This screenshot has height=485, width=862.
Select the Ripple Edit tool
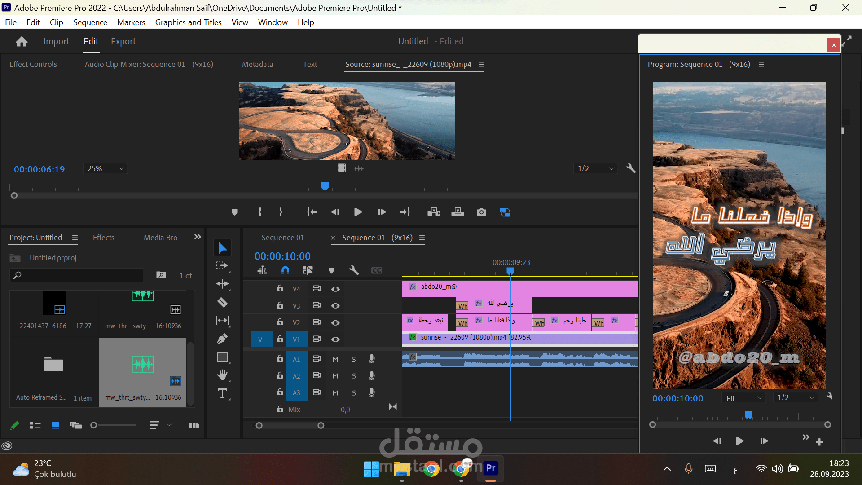(222, 284)
